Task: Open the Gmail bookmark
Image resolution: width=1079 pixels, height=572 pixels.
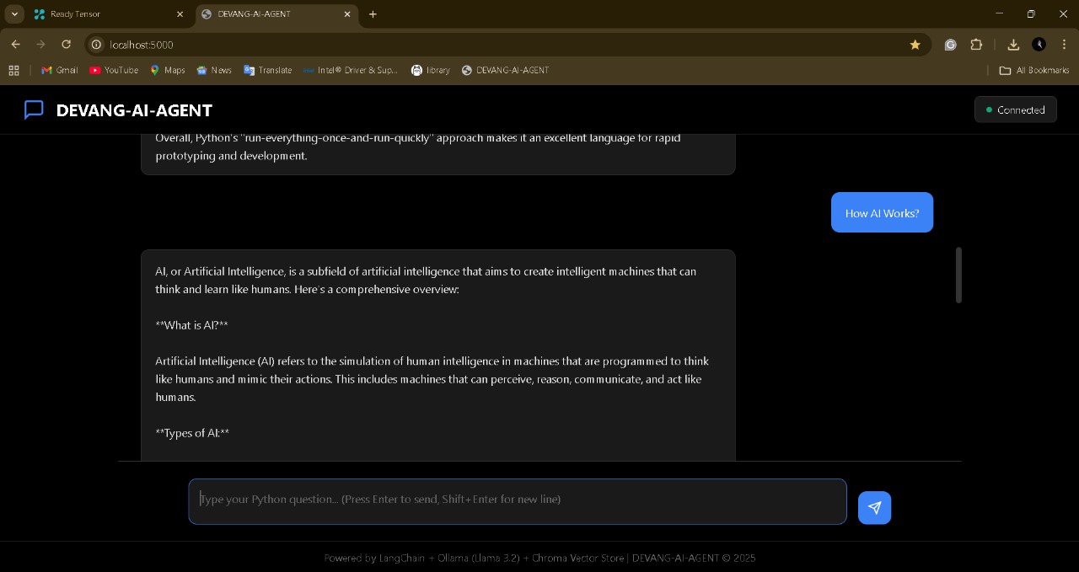Action: 60,71
